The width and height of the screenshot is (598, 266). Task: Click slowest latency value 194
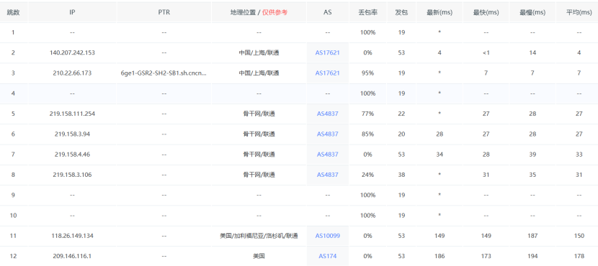pyautogui.click(x=532, y=256)
